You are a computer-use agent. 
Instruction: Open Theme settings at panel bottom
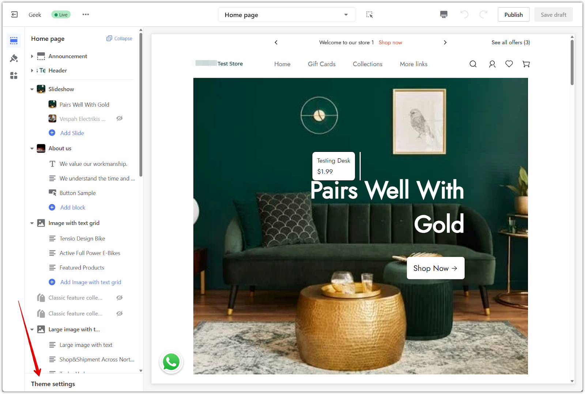53,384
